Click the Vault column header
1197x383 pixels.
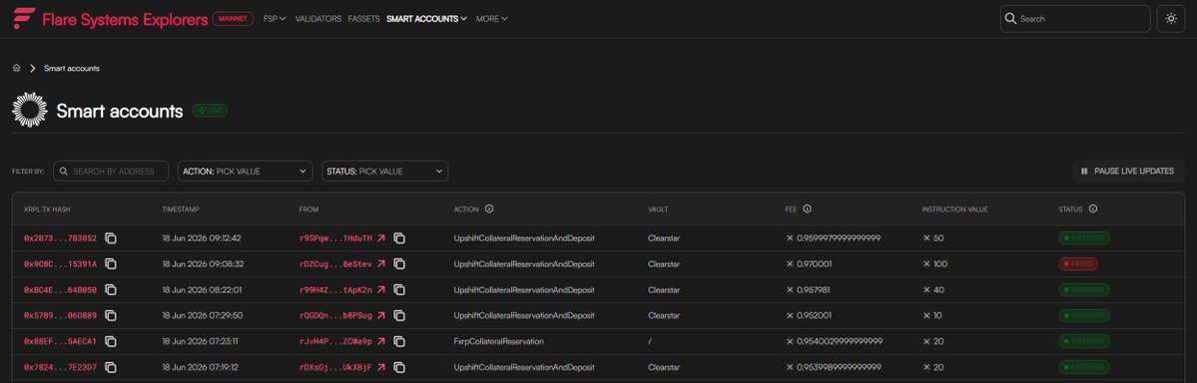coord(658,209)
